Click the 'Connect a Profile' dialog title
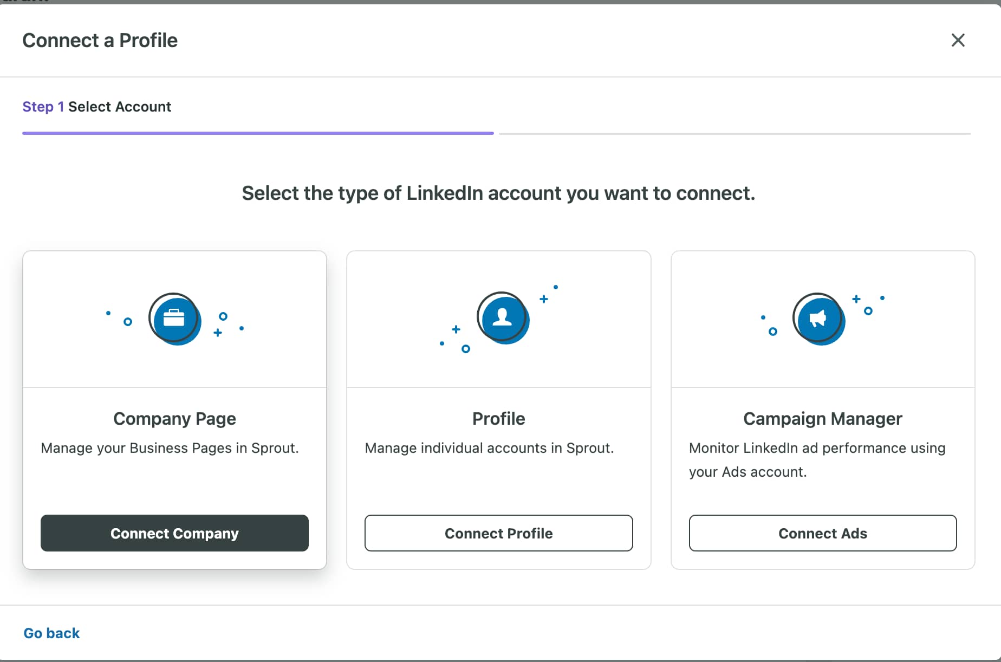Image resolution: width=1001 pixels, height=662 pixels. pos(100,41)
